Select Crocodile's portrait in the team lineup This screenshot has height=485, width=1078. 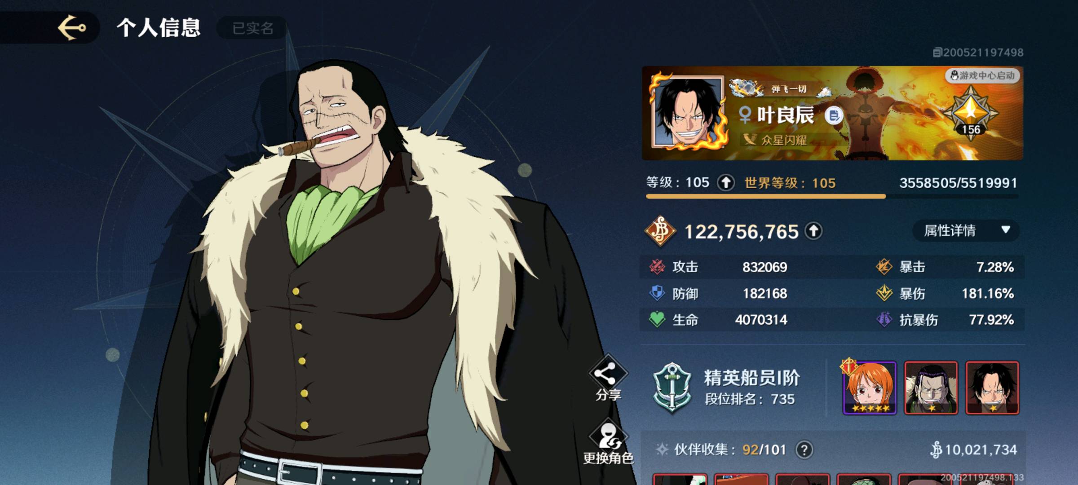pos(931,388)
